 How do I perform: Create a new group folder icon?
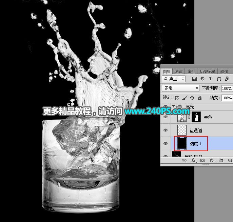point(221,160)
